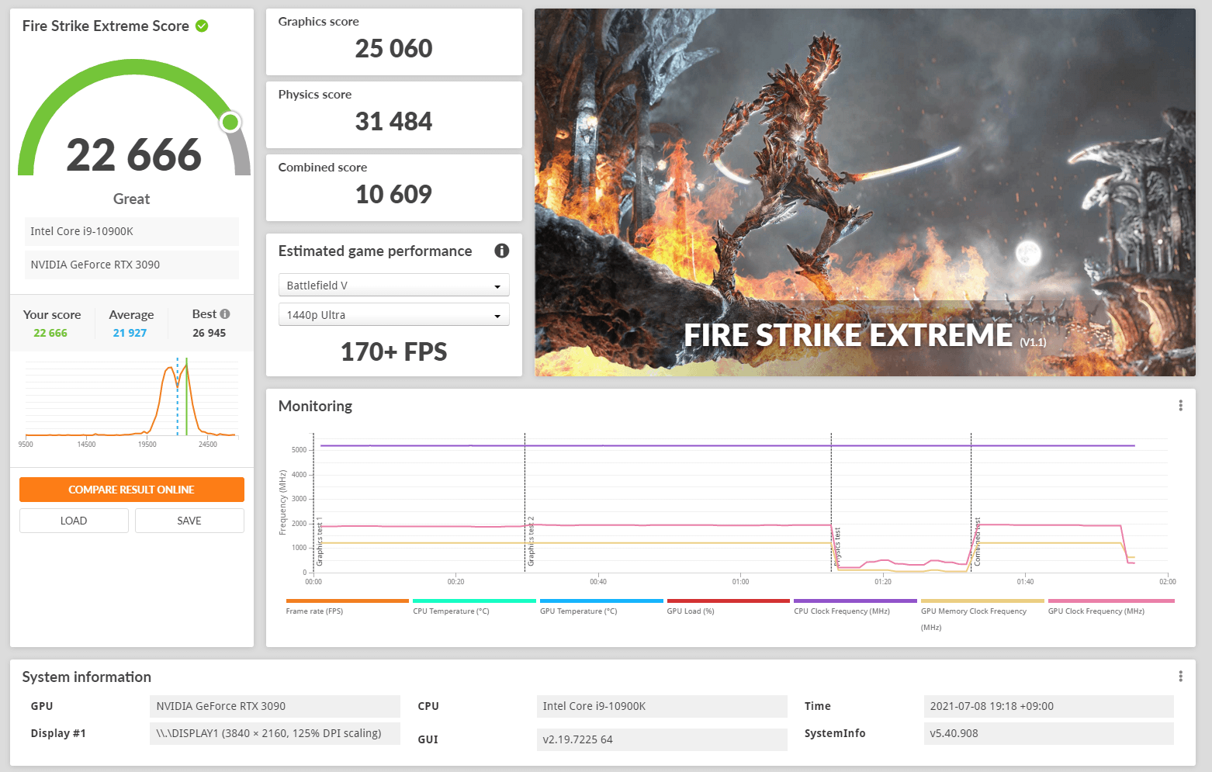Click the Combined test timeline marker
1212x772 pixels.
pyautogui.click(x=978, y=542)
